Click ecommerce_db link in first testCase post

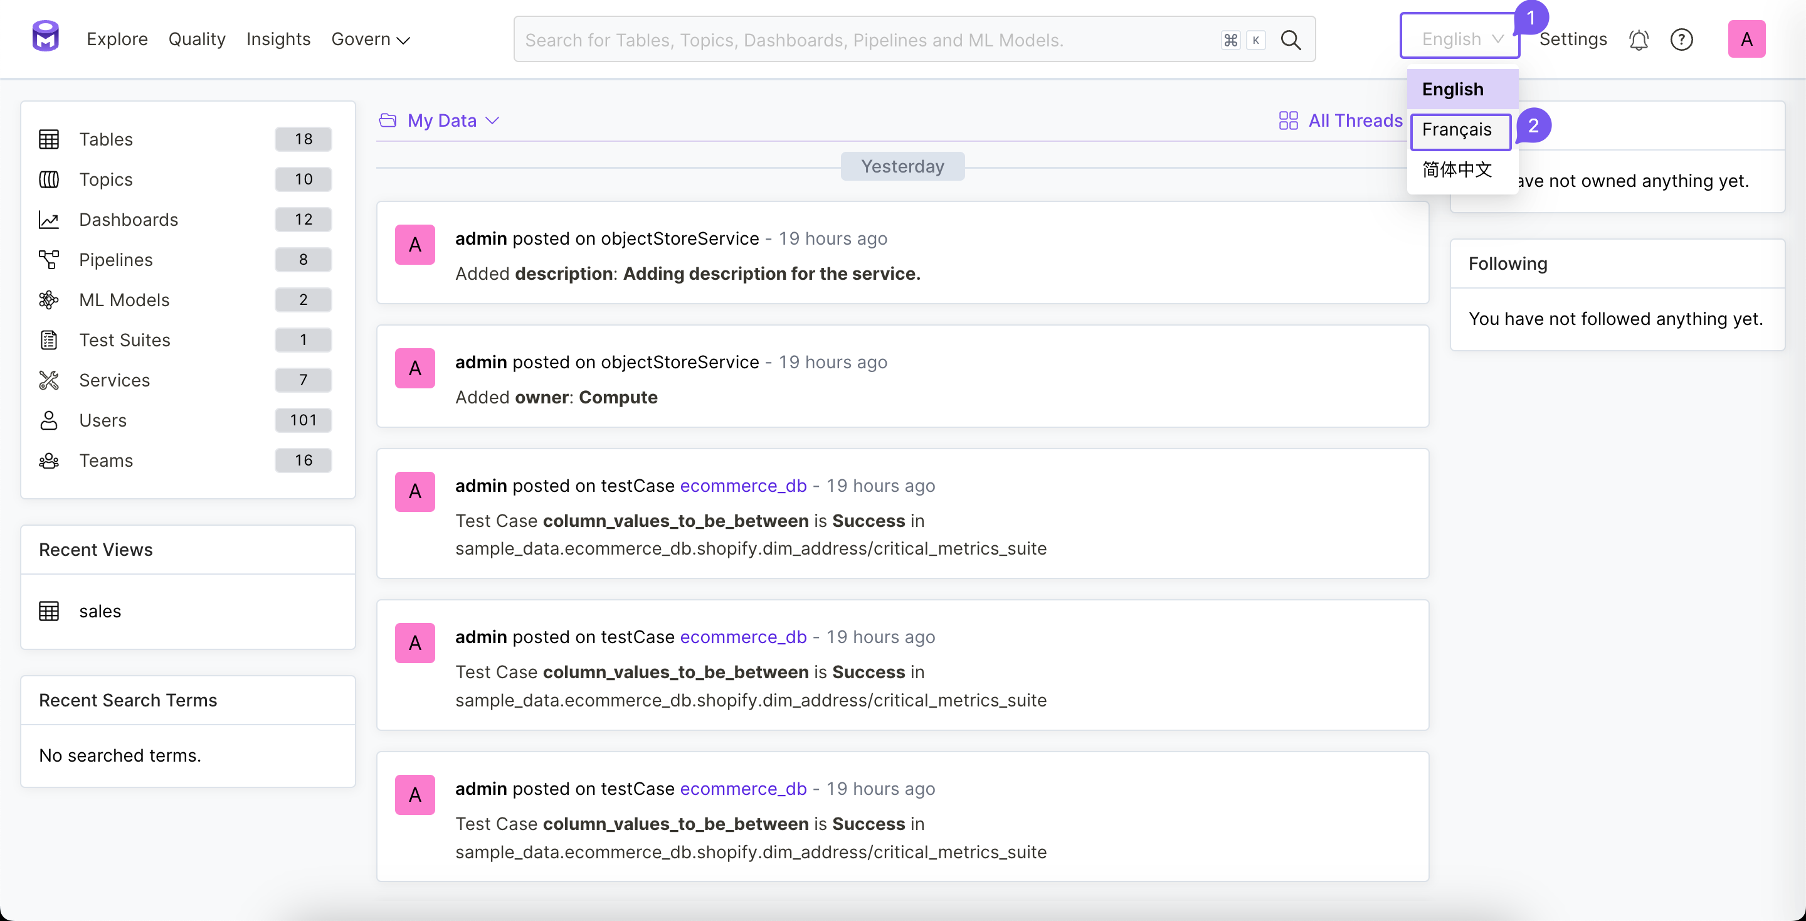(x=743, y=486)
